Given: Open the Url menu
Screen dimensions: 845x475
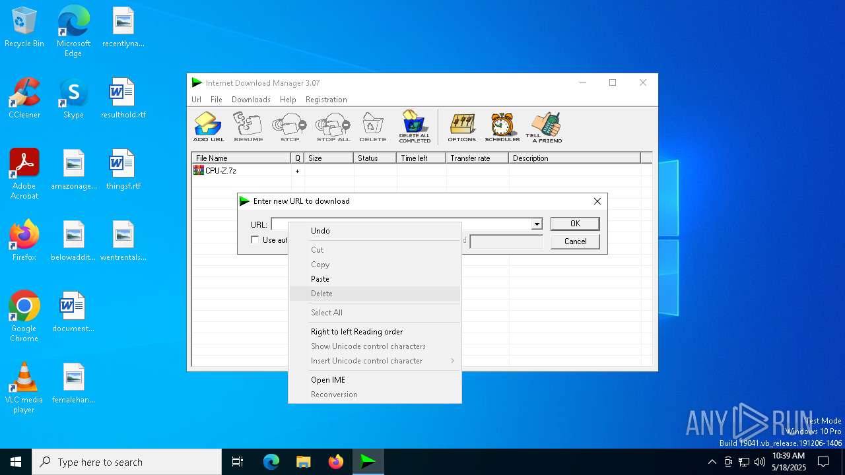Looking at the screenshot, I should (x=197, y=100).
